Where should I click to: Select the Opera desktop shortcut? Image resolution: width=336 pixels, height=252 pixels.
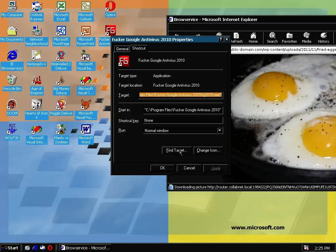point(110,9)
